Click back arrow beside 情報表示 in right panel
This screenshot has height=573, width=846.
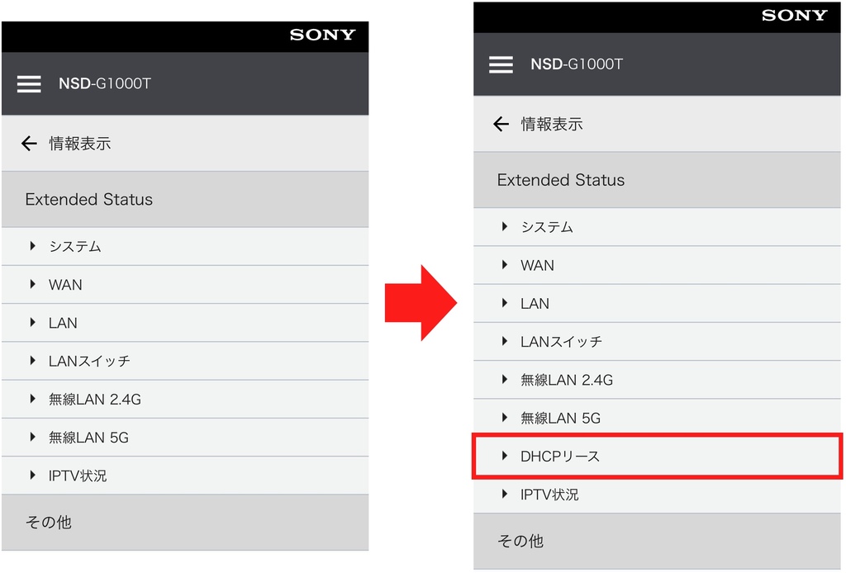[x=501, y=124]
